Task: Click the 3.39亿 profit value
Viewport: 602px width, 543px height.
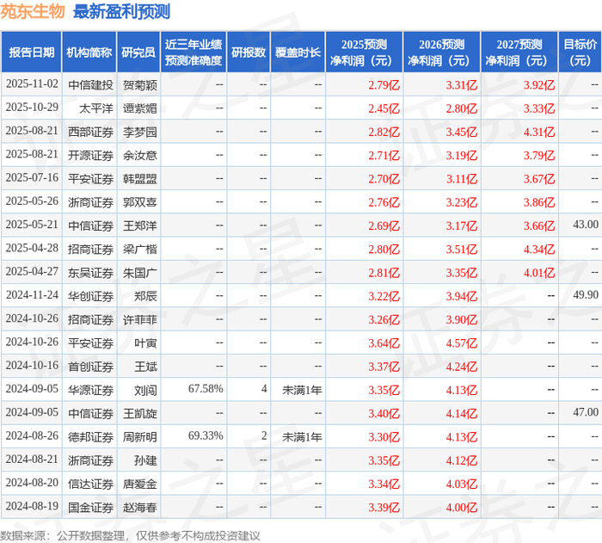Action: point(384,507)
